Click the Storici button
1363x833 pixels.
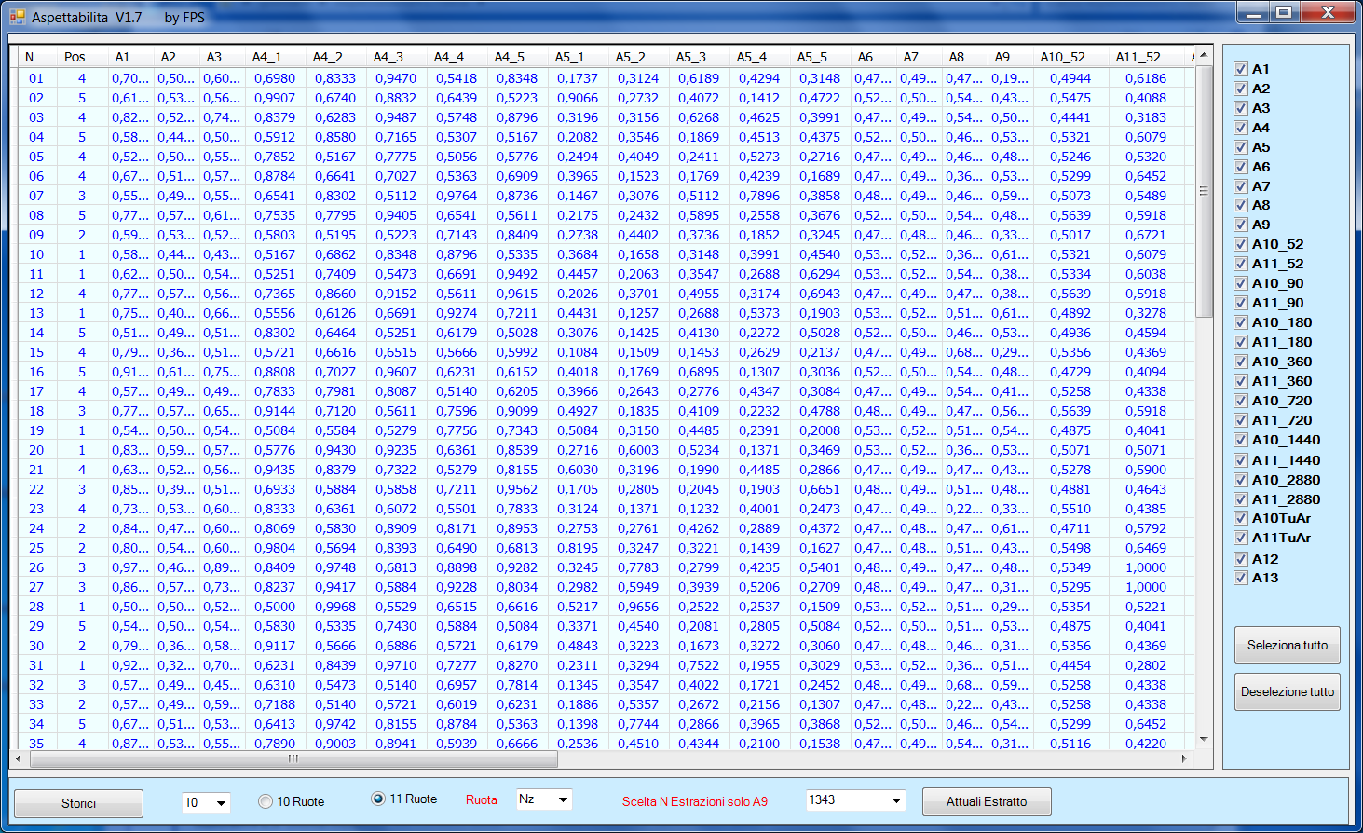pyautogui.click(x=78, y=803)
